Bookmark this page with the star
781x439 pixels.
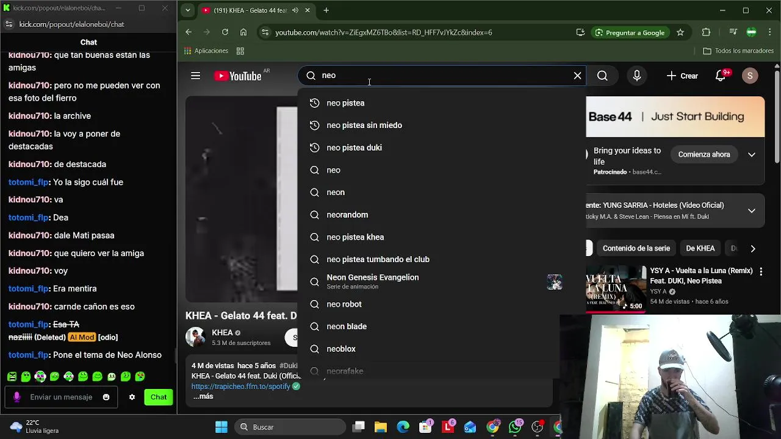pyautogui.click(x=680, y=32)
